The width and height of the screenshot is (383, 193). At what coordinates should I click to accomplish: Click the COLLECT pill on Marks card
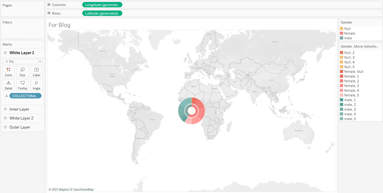[25, 96]
